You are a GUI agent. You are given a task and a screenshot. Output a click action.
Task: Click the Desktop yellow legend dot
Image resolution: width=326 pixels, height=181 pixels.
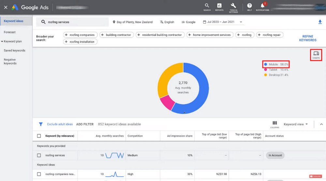click(265, 75)
